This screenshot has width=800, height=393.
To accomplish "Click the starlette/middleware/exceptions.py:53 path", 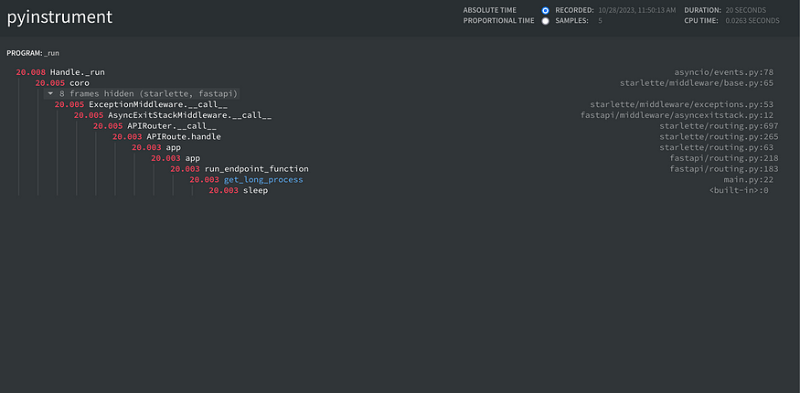I will tap(682, 104).
